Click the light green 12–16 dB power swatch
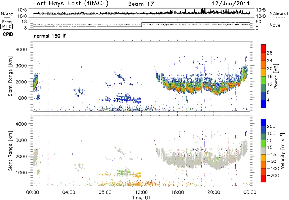The image size is (289, 200). point(263,80)
